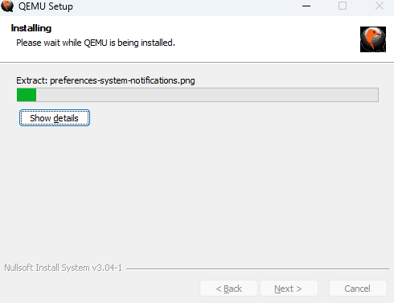Click the QEMU bird logo in the header

point(373,39)
